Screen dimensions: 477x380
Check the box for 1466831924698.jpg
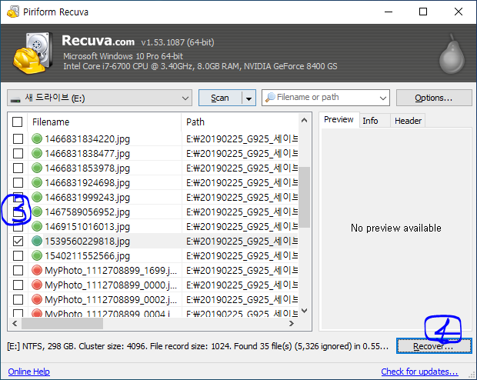point(18,182)
